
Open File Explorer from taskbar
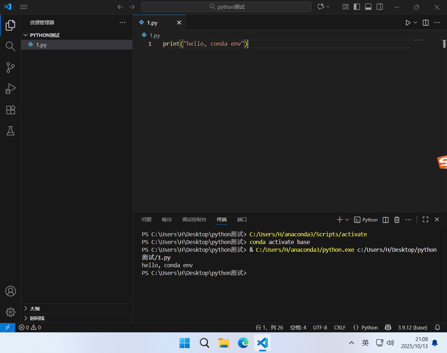[223, 343]
